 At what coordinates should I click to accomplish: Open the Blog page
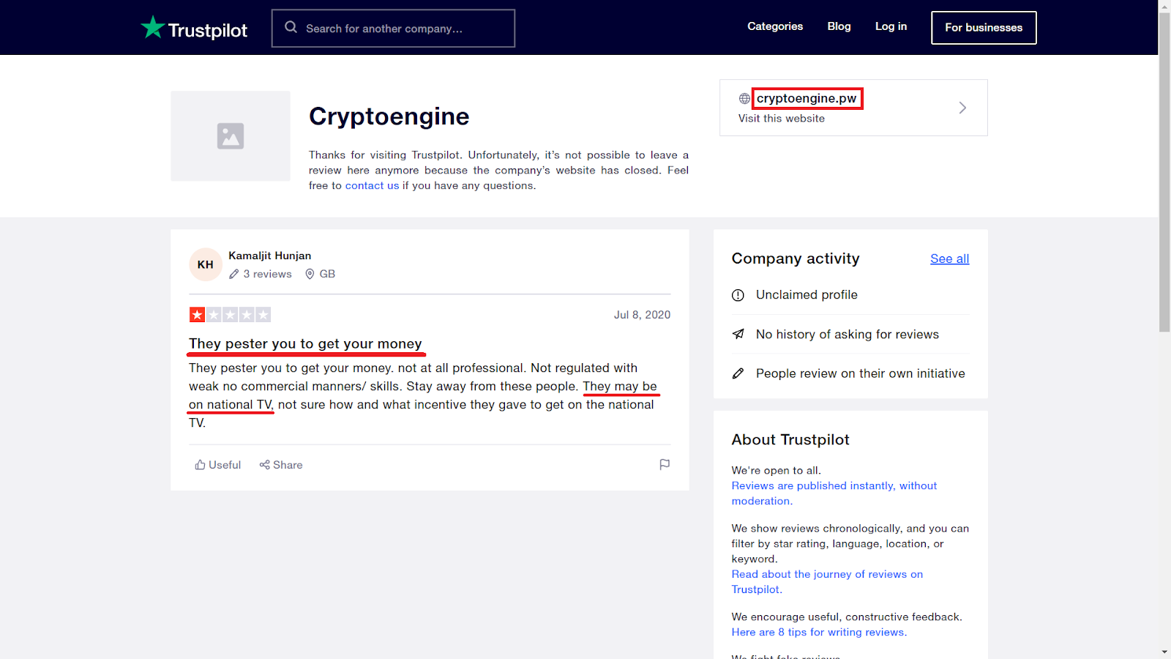pyautogui.click(x=839, y=26)
